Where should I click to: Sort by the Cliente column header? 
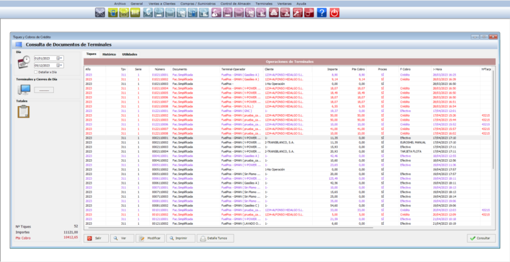[269, 69]
